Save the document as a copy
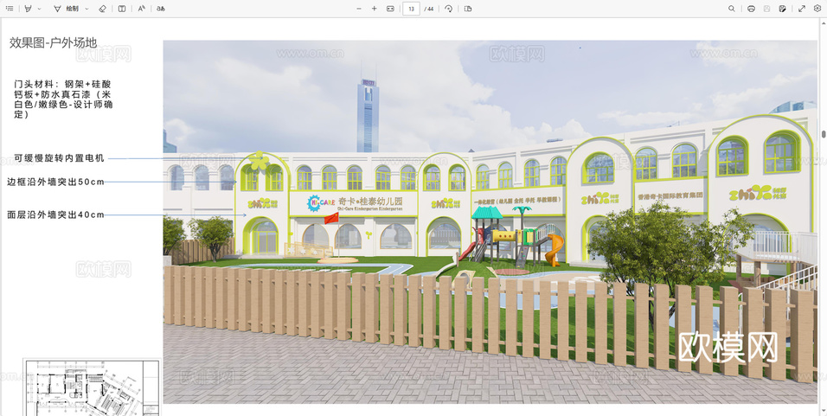Screen dimensions: 827x416 pyautogui.click(x=783, y=9)
